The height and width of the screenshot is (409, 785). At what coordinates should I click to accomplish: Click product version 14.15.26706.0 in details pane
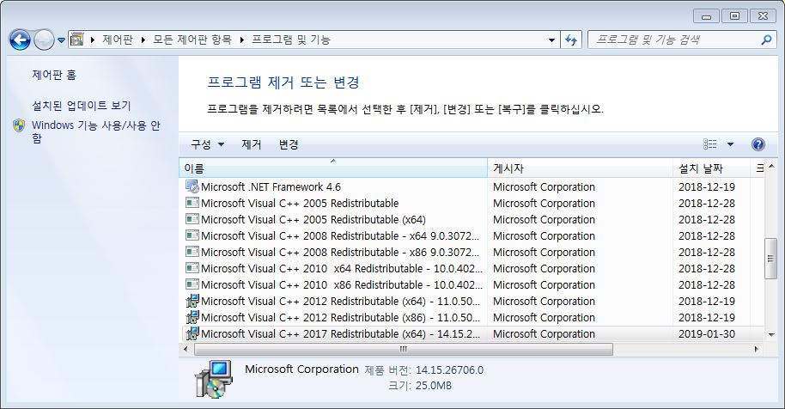pyautogui.click(x=449, y=370)
